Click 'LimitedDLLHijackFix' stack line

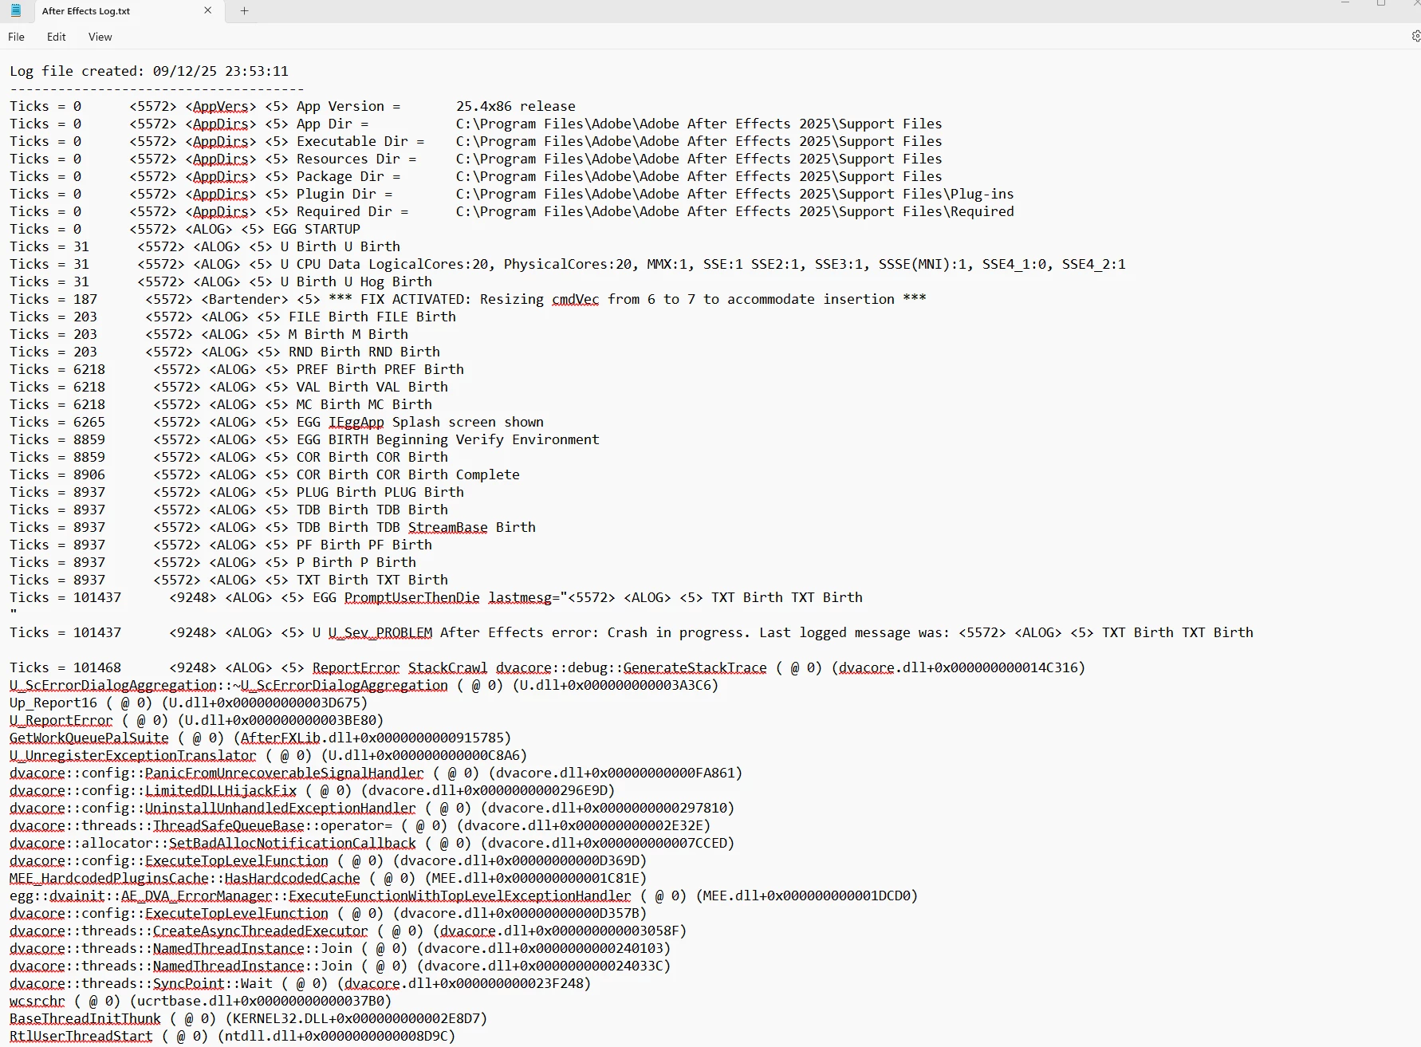[312, 790]
